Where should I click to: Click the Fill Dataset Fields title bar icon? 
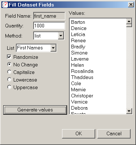tap(5, 5)
